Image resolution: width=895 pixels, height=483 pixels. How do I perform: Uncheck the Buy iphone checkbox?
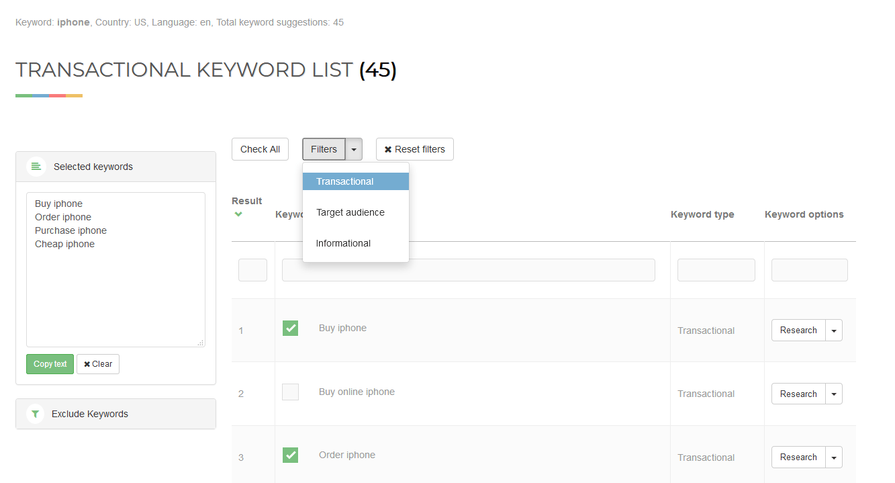[x=290, y=327]
